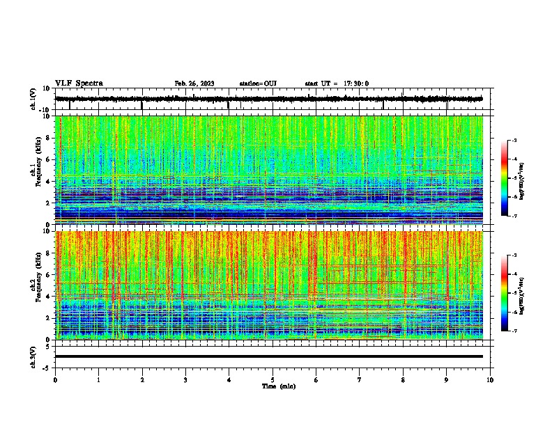
Task: Select the "ch.1(V)" waveform axis label
Action: (x=33, y=99)
